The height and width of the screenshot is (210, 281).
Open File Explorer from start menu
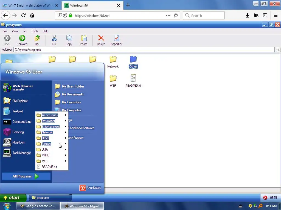16,101
